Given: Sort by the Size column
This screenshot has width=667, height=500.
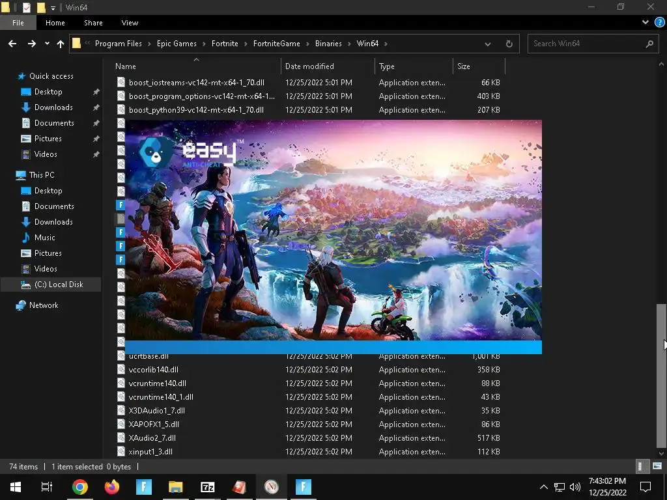Looking at the screenshot, I should [x=464, y=66].
